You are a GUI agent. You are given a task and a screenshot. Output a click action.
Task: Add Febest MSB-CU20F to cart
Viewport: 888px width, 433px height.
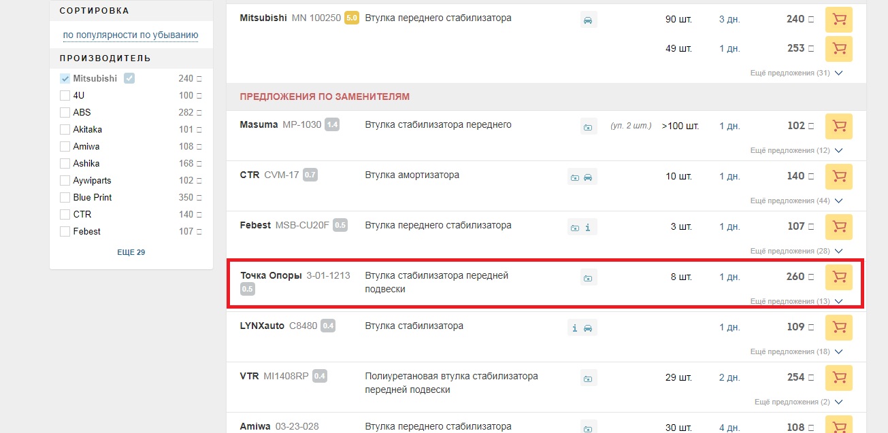click(838, 227)
